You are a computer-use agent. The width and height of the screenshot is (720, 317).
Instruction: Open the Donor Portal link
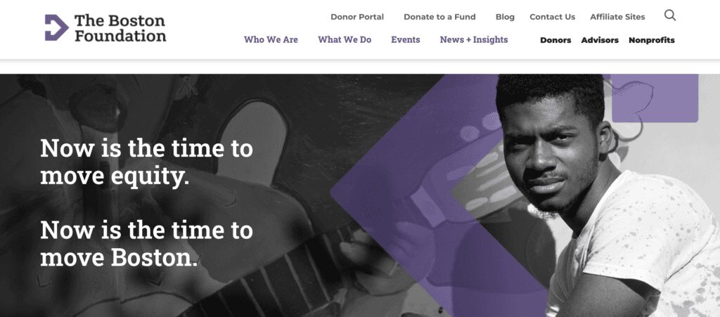pyautogui.click(x=357, y=17)
